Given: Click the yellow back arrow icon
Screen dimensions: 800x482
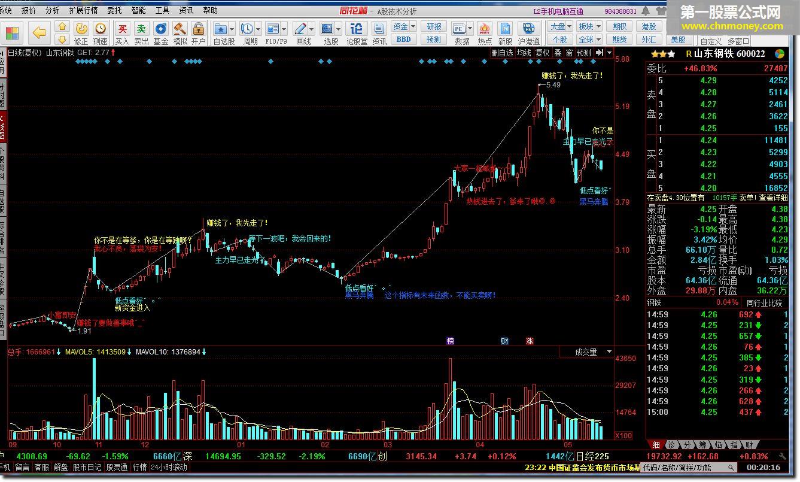Looking at the screenshot, I should pyautogui.click(x=39, y=32).
